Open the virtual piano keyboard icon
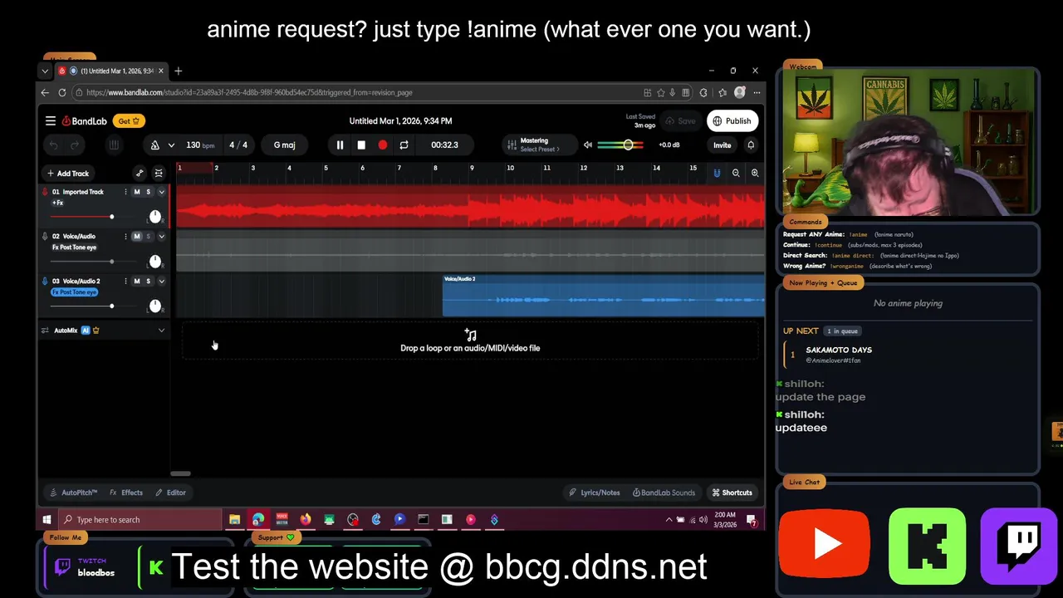This screenshot has width=1063, height=598. 114,145
